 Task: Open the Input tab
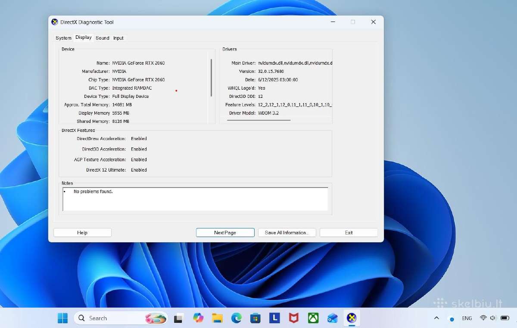tap(118, 38)
